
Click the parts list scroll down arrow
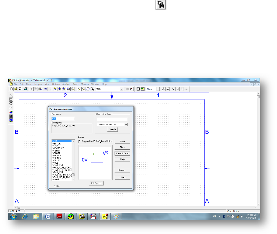[x=73, y=179]
